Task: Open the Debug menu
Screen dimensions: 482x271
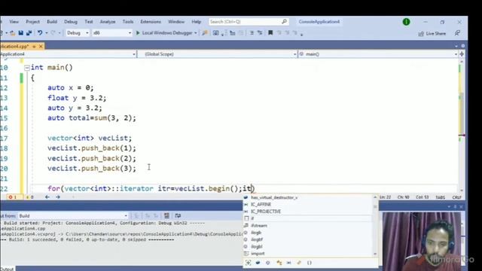Action: 71,22
